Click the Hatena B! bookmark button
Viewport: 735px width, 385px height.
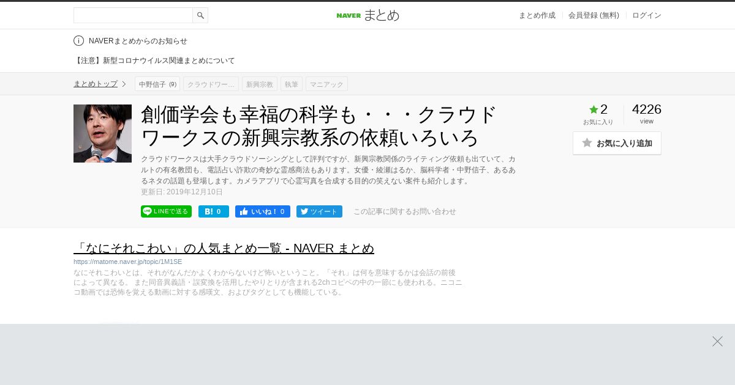click(214, 211)
